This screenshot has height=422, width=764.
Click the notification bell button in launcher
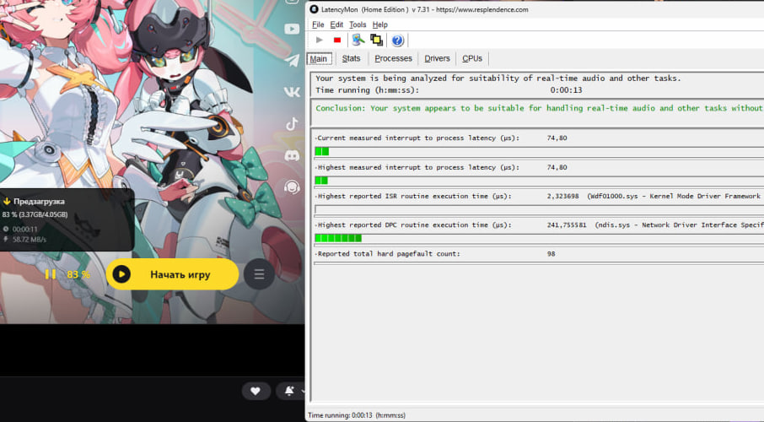[x=289, y=391]
